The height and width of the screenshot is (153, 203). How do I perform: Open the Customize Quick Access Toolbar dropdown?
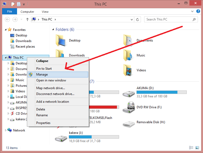[x=24, y=5]
